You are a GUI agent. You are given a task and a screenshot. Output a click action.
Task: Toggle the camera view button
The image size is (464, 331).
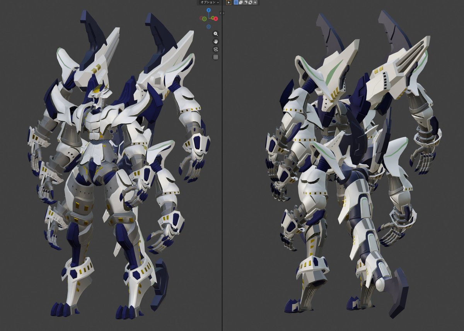[216, 49]
